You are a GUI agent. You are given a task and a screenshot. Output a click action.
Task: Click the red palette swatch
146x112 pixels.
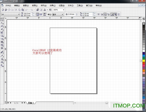click(x=144, y=63)
